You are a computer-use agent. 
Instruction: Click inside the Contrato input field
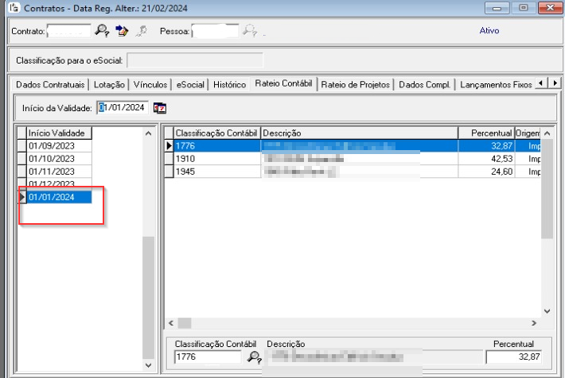tap(68, 31)
